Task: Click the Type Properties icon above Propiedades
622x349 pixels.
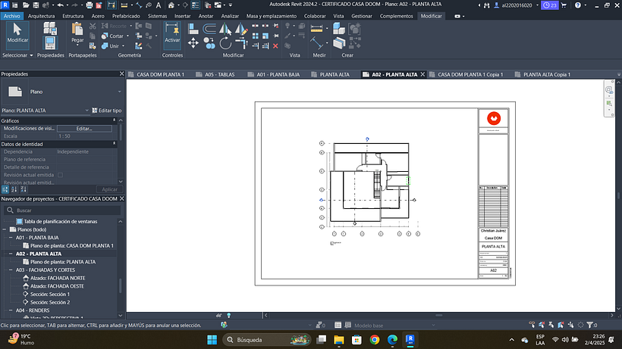Action: [50, 28]
